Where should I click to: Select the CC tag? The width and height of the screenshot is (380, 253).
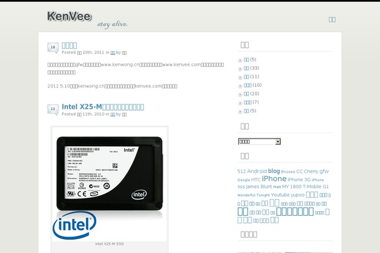tap(300, 171)
